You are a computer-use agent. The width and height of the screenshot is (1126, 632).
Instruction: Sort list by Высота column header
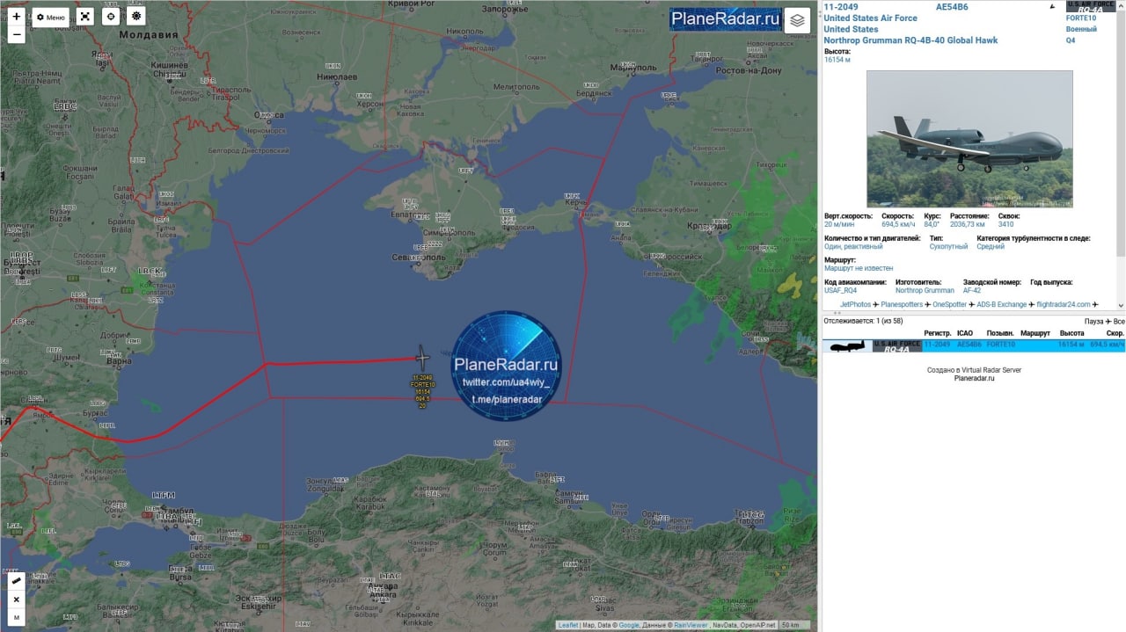tap(1071, 333)
